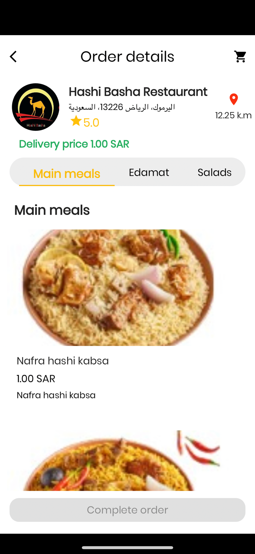Click the Main meals section heading
This screenshot has height=554, width=255.
tap(52, 210)
